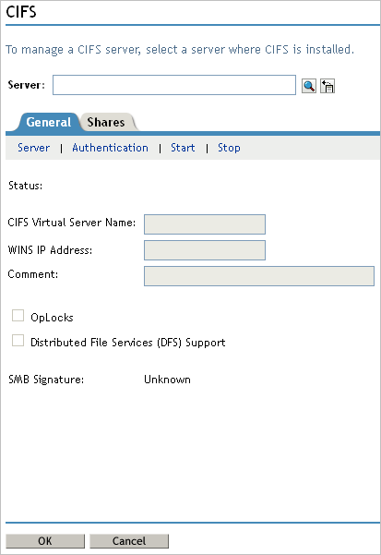Switch to the Shares tab

pyautogui.click(x=106, y=122)
